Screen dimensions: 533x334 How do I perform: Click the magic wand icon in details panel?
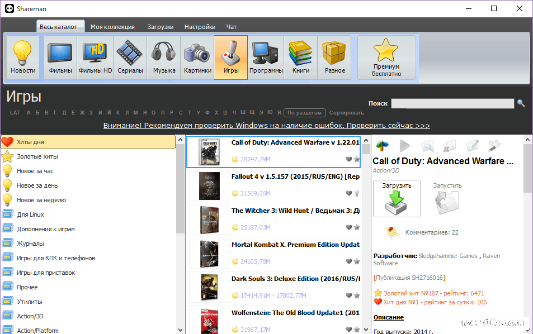click(x=493, y=146)
